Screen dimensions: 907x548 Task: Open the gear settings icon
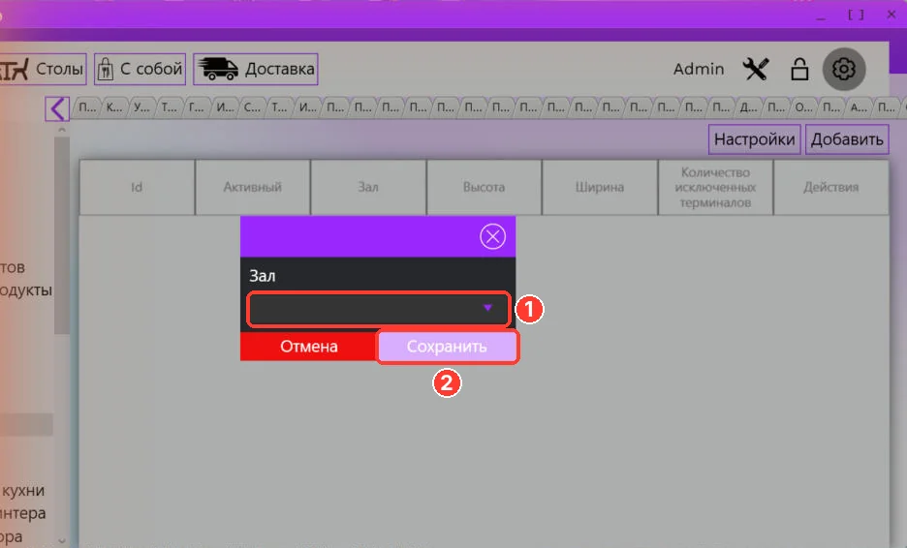click(x=843, y=70)
